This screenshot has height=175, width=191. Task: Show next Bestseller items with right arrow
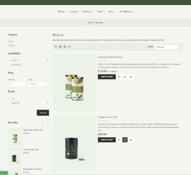[x=48, y=123]
